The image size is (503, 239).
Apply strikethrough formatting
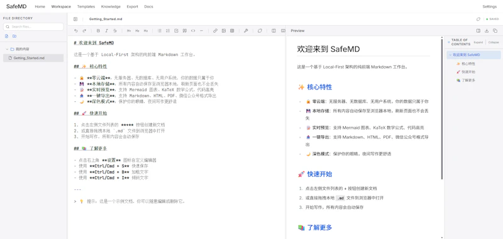pyautogui.click(x=115, y=31)
